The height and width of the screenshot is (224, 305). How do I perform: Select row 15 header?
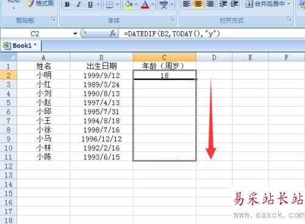[9, 193]
